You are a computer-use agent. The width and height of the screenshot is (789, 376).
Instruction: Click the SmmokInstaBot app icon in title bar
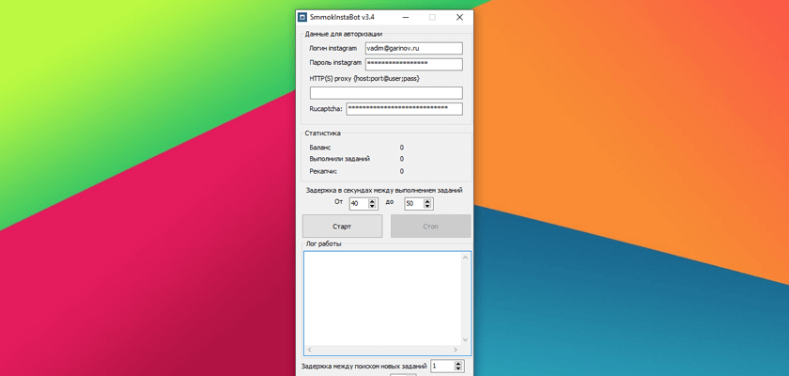point(302,17)
